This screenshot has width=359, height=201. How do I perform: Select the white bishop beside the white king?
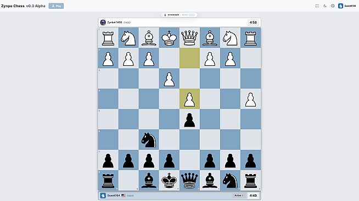(x=149, y=38)
